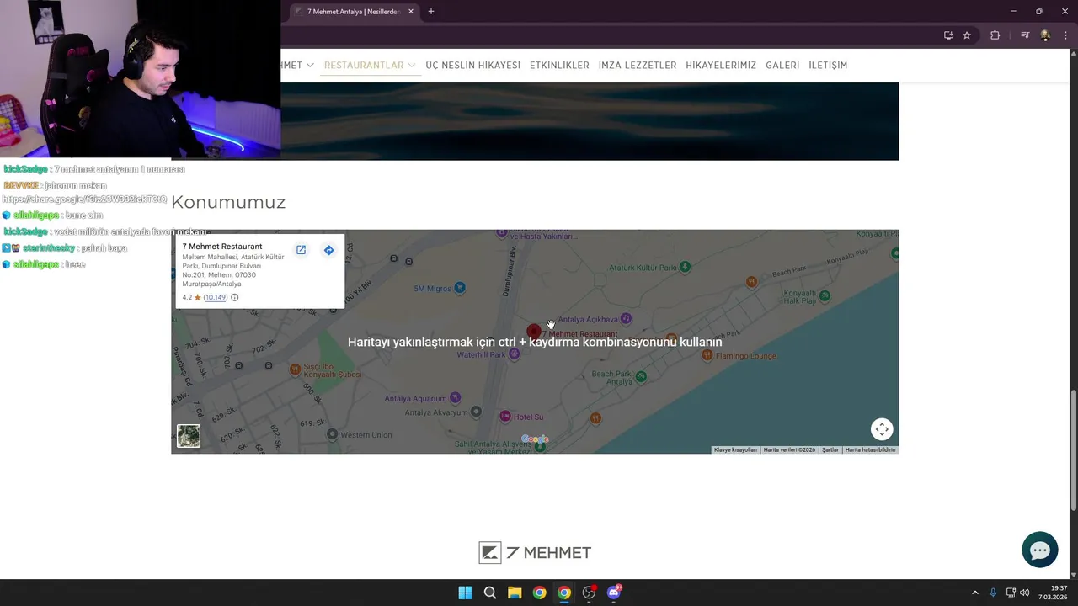Click the Beach Park Antalya marker
1078x606 pixels.
point(641,377)
